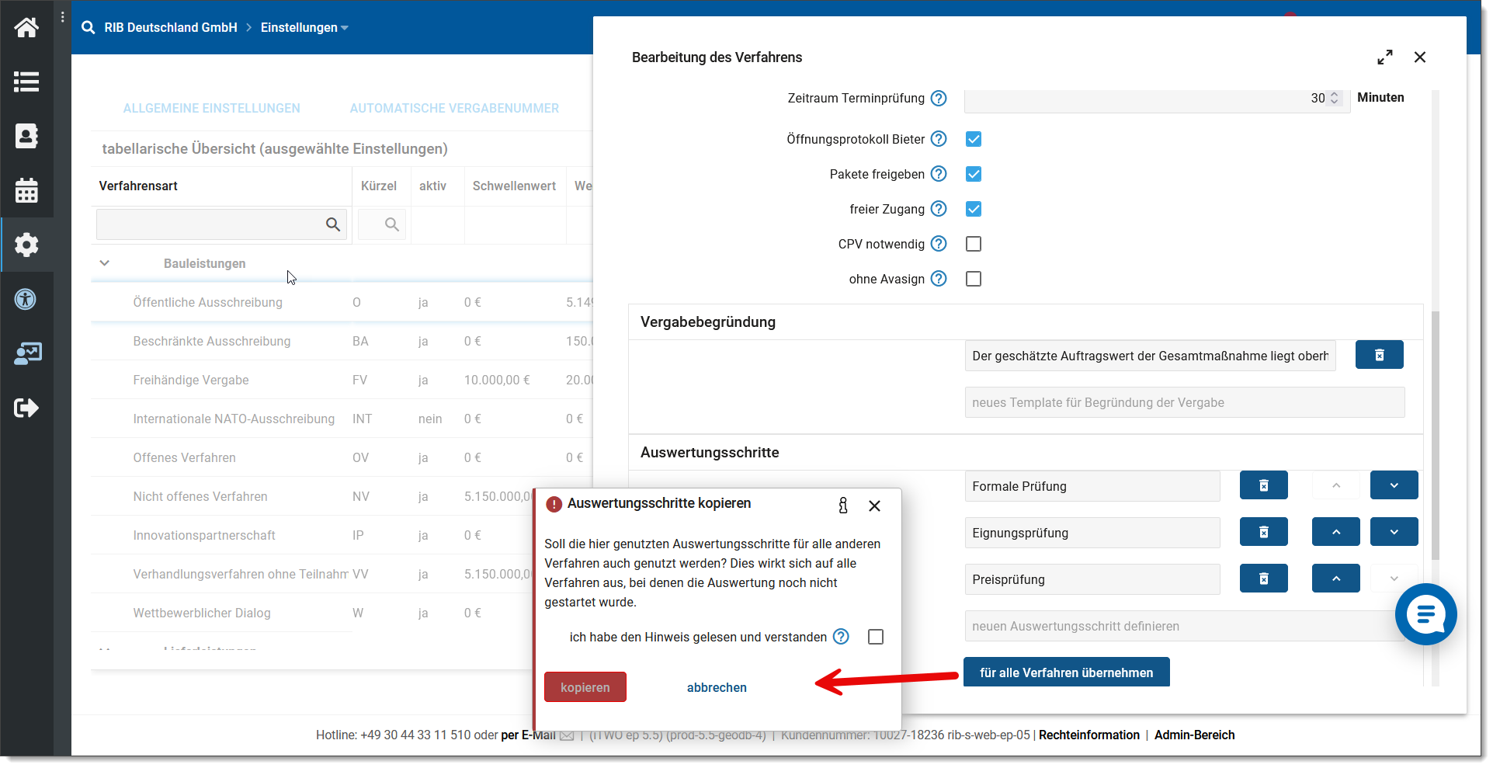1493x768 pixels.
Task: Delete the Vergabebegründung template entry
Action: 1379,355
